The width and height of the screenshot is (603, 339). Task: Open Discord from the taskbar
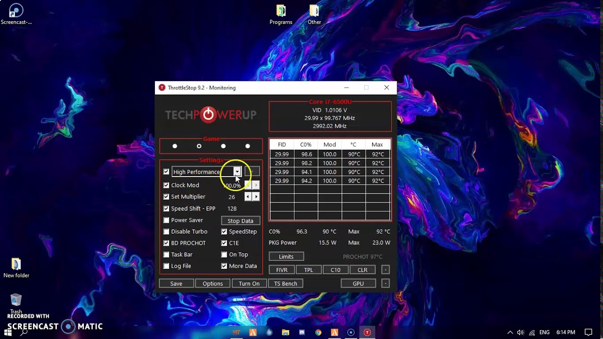point(302,332)
